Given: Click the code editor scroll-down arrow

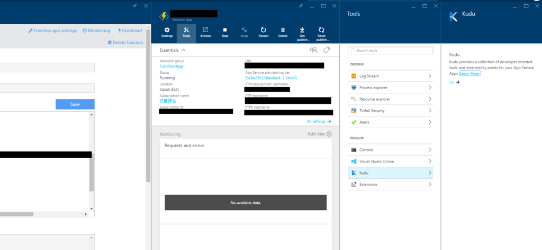Looking at the screenshot, I should tap(92, 209).
